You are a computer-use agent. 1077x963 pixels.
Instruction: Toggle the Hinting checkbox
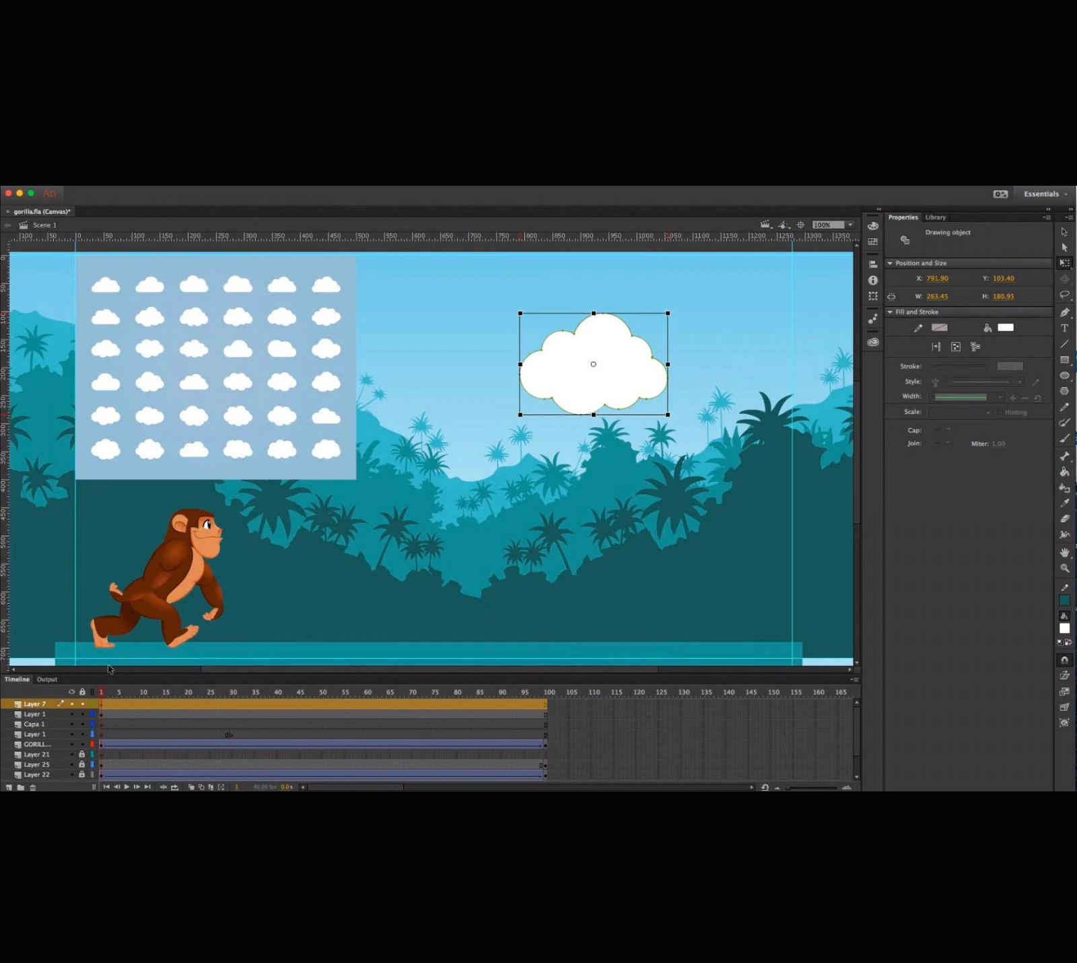tap(1000, 413)
